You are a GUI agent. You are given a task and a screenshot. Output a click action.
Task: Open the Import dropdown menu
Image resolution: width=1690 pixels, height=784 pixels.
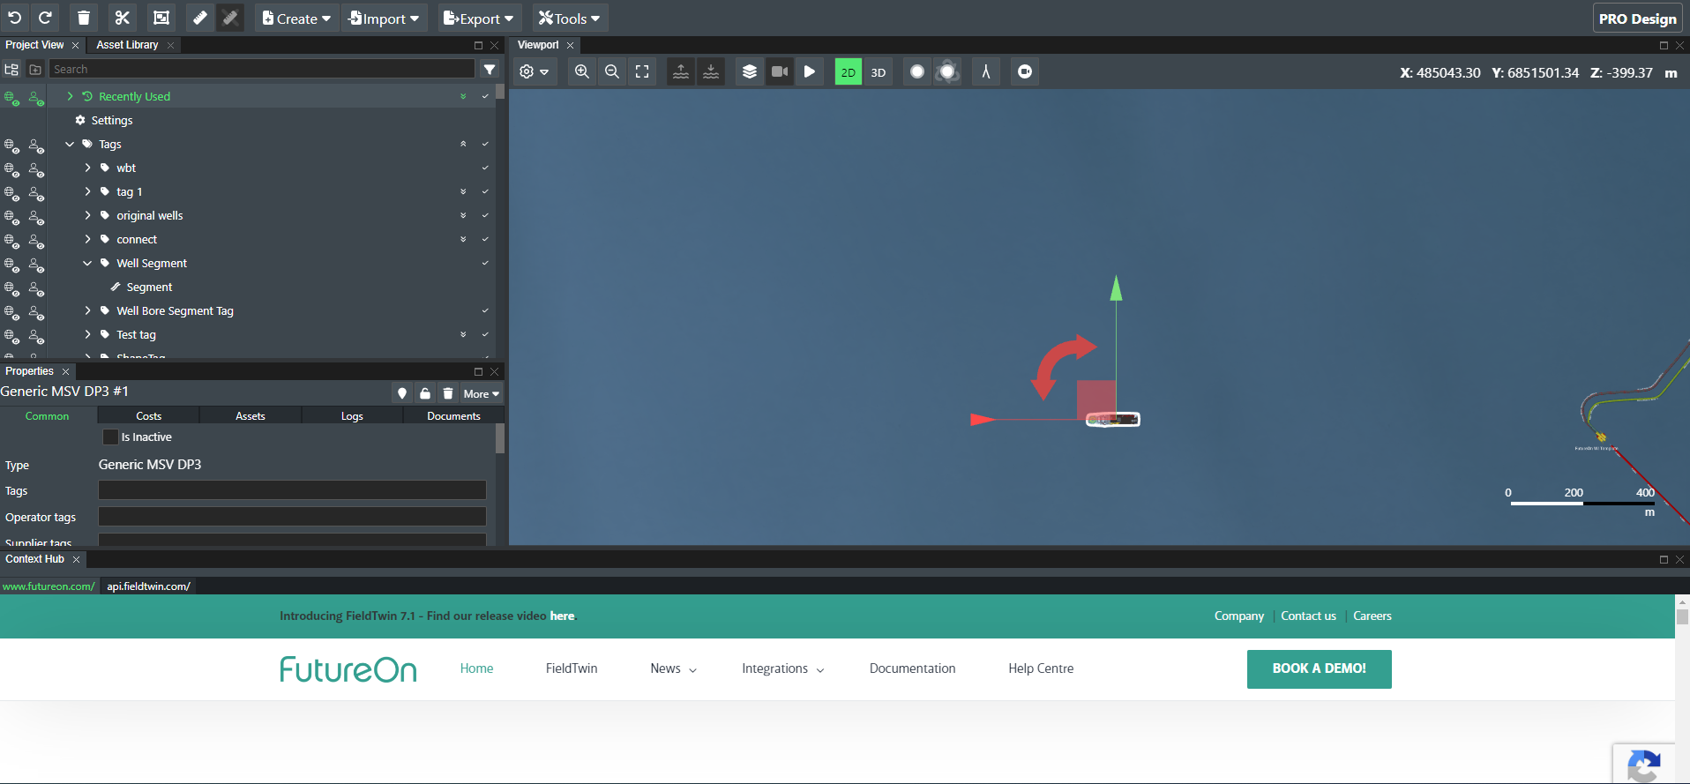point(384,18)
